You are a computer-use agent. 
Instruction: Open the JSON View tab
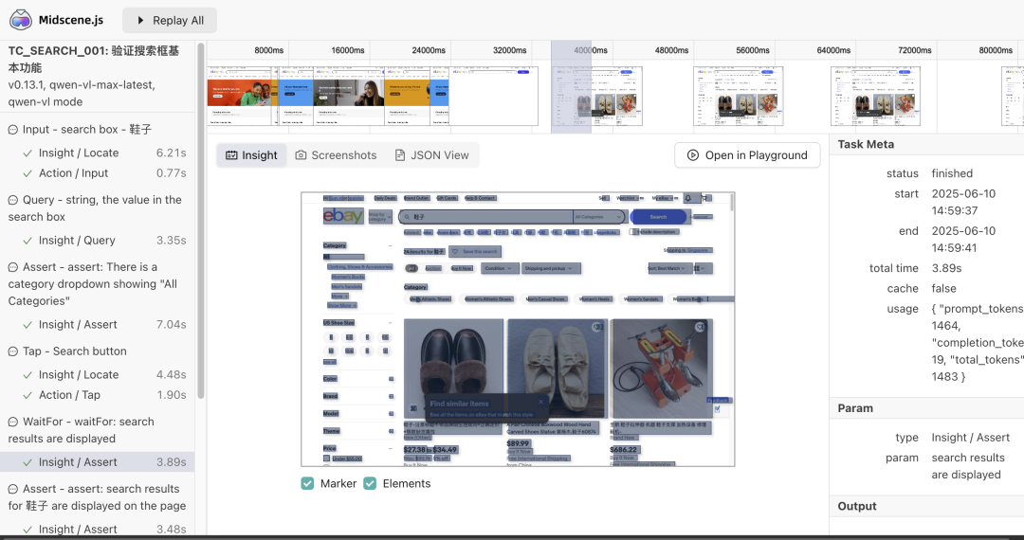[432, 155]
